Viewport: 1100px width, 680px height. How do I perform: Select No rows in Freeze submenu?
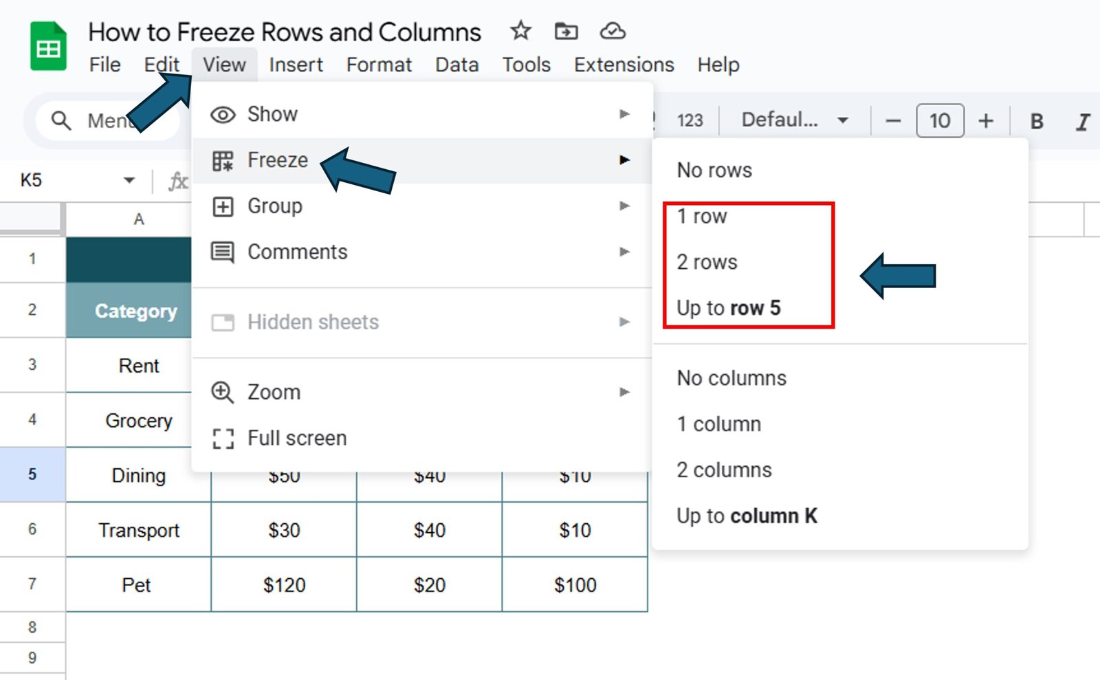click(839, 171)
